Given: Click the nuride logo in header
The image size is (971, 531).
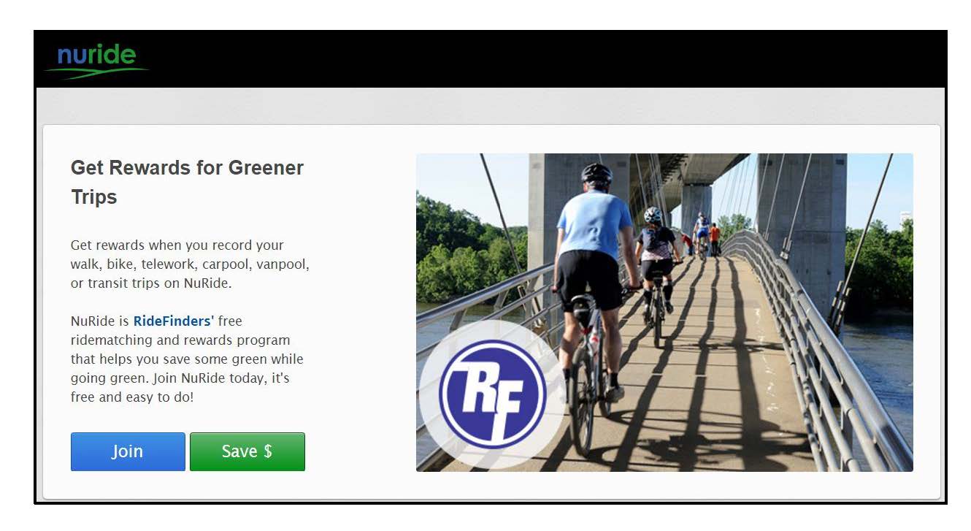Looking at the screenshot, I should pyautogui.click(x=96, y=61).
